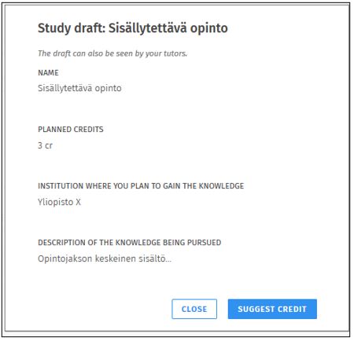The width and height of the screenshot is (354, 341).
Task: Select the dialog title 'Study draft: Sisällytettävä opinto'
Action: 133,28
